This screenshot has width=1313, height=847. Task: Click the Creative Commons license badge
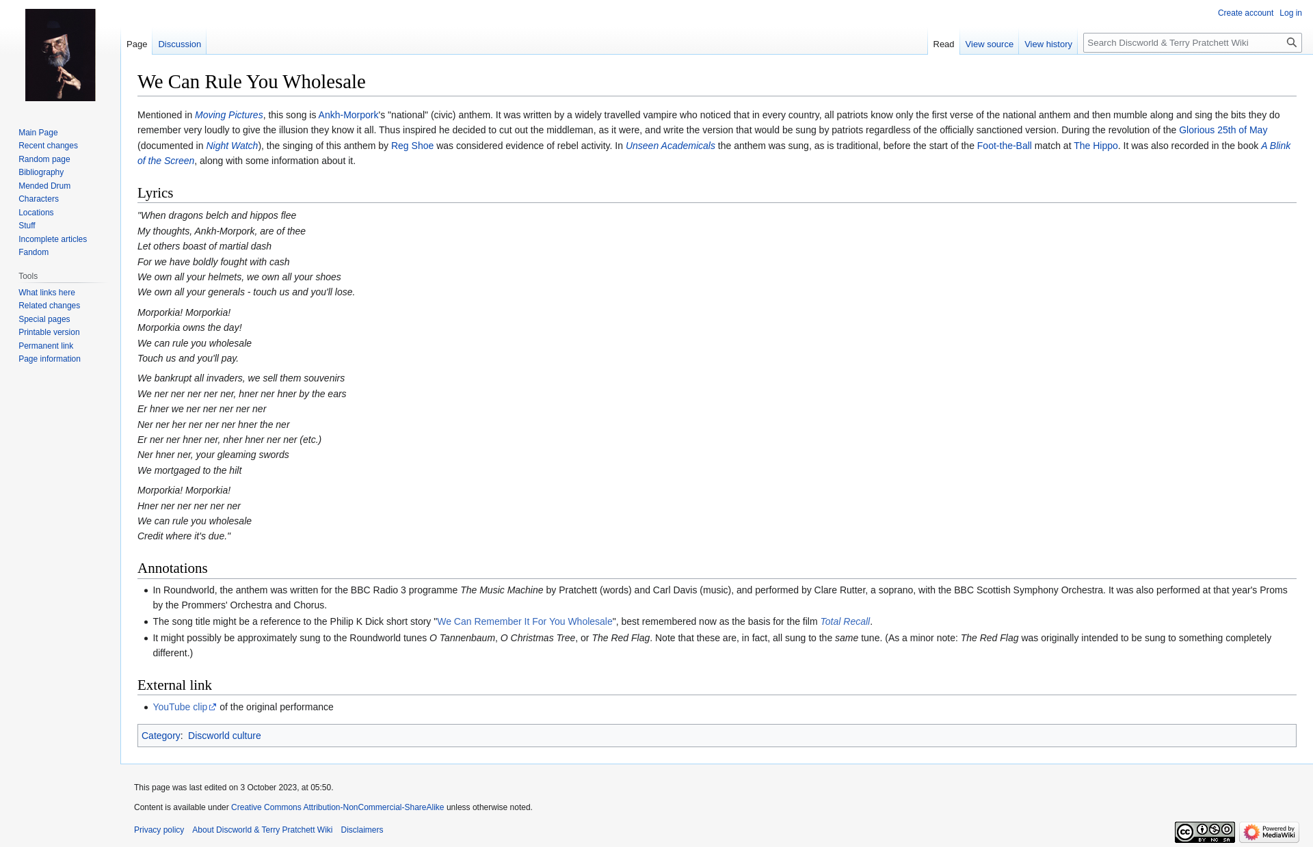pos(1204,832)
